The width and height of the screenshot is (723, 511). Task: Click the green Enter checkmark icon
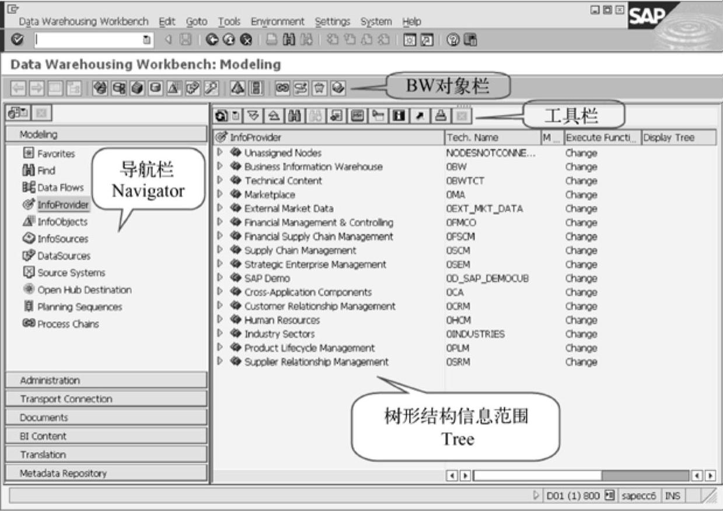[x=18, y=40]
